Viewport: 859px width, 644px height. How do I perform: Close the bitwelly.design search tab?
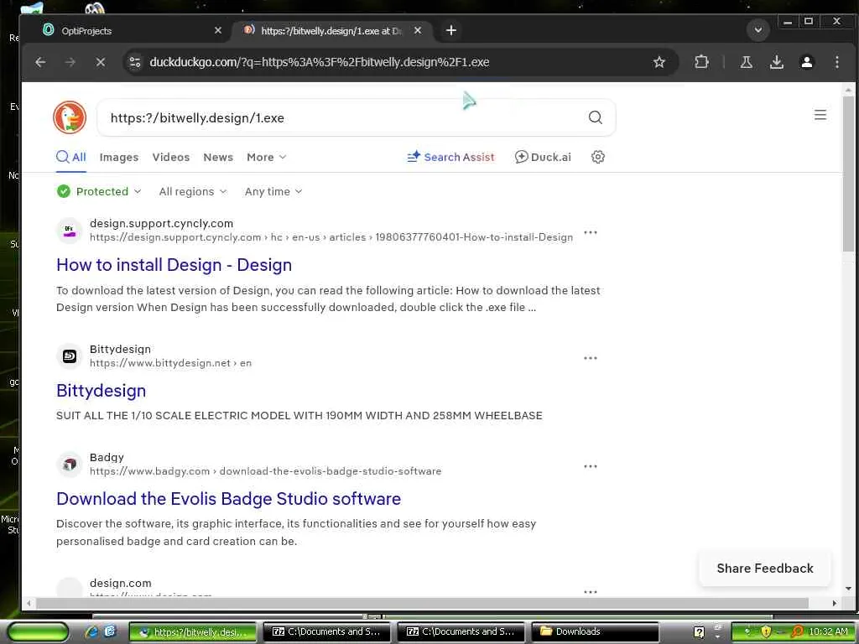pos(418,30)
